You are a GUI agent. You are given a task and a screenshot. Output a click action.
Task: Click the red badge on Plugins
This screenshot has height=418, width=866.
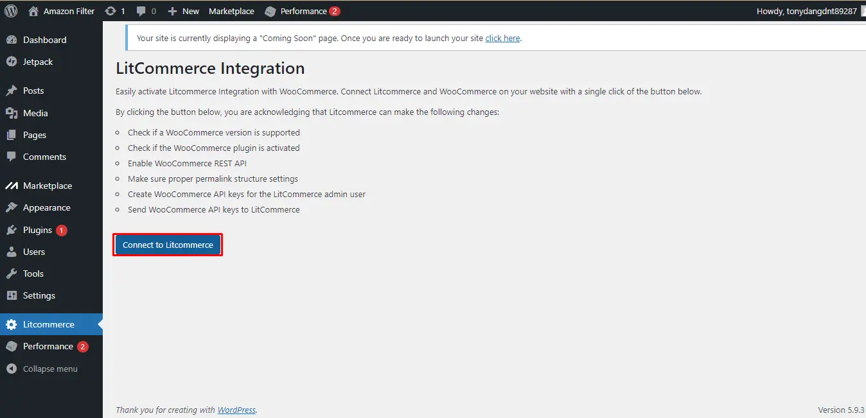pyautogui.click(x=62, y=230)
